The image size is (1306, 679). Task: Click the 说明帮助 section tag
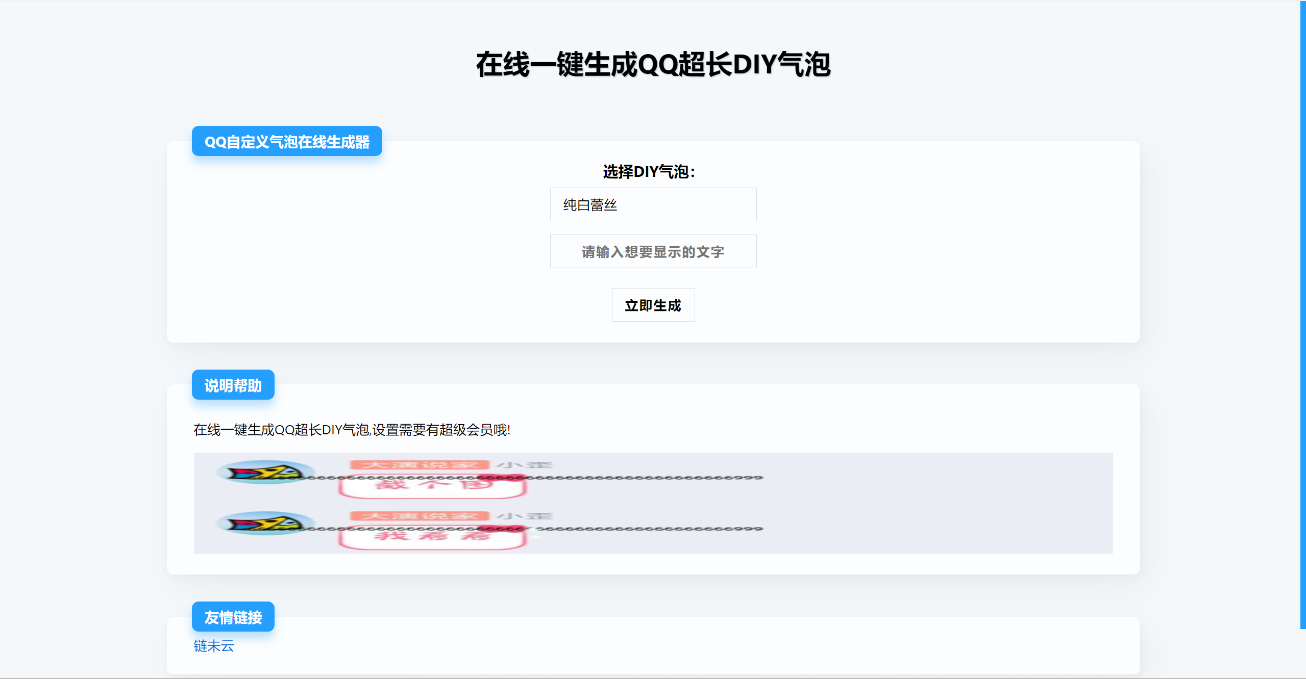click(x=233, y=385)
